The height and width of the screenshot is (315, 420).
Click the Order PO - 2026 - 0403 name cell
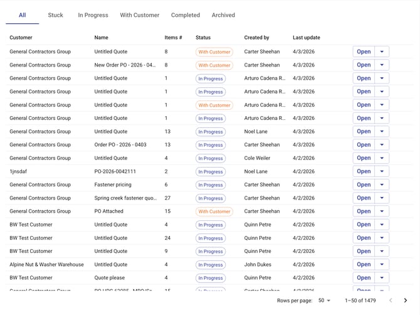120,145
